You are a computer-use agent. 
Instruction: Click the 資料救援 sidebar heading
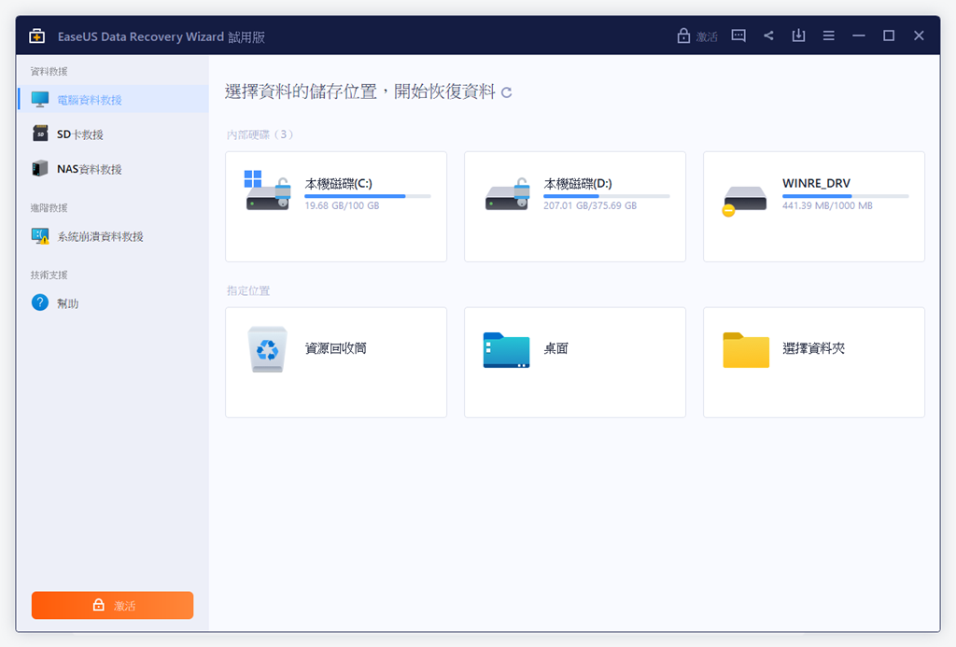49,71
